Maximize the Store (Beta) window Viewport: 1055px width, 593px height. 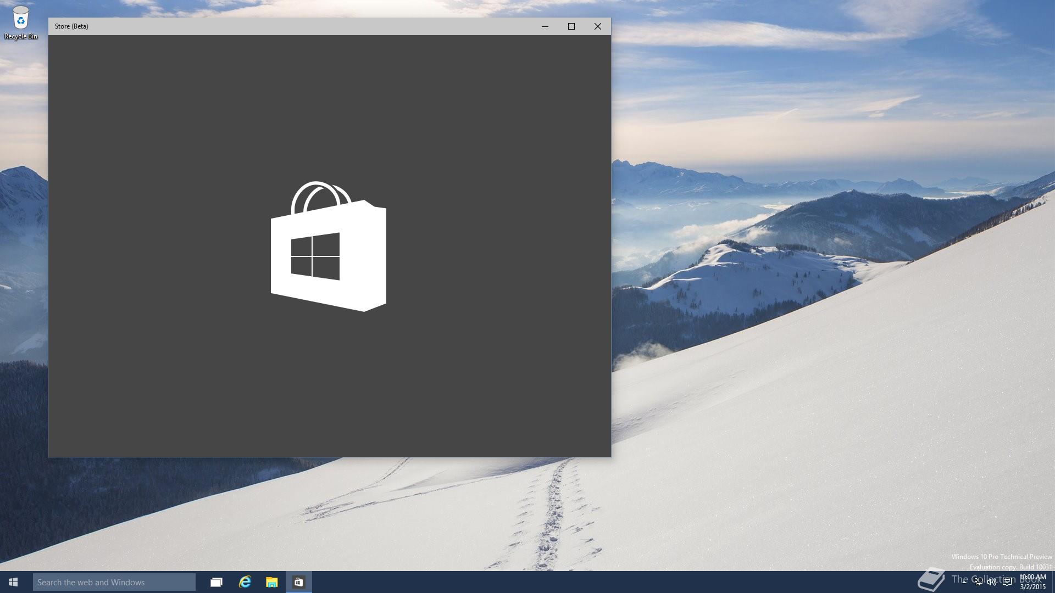[x=571, y=26]
